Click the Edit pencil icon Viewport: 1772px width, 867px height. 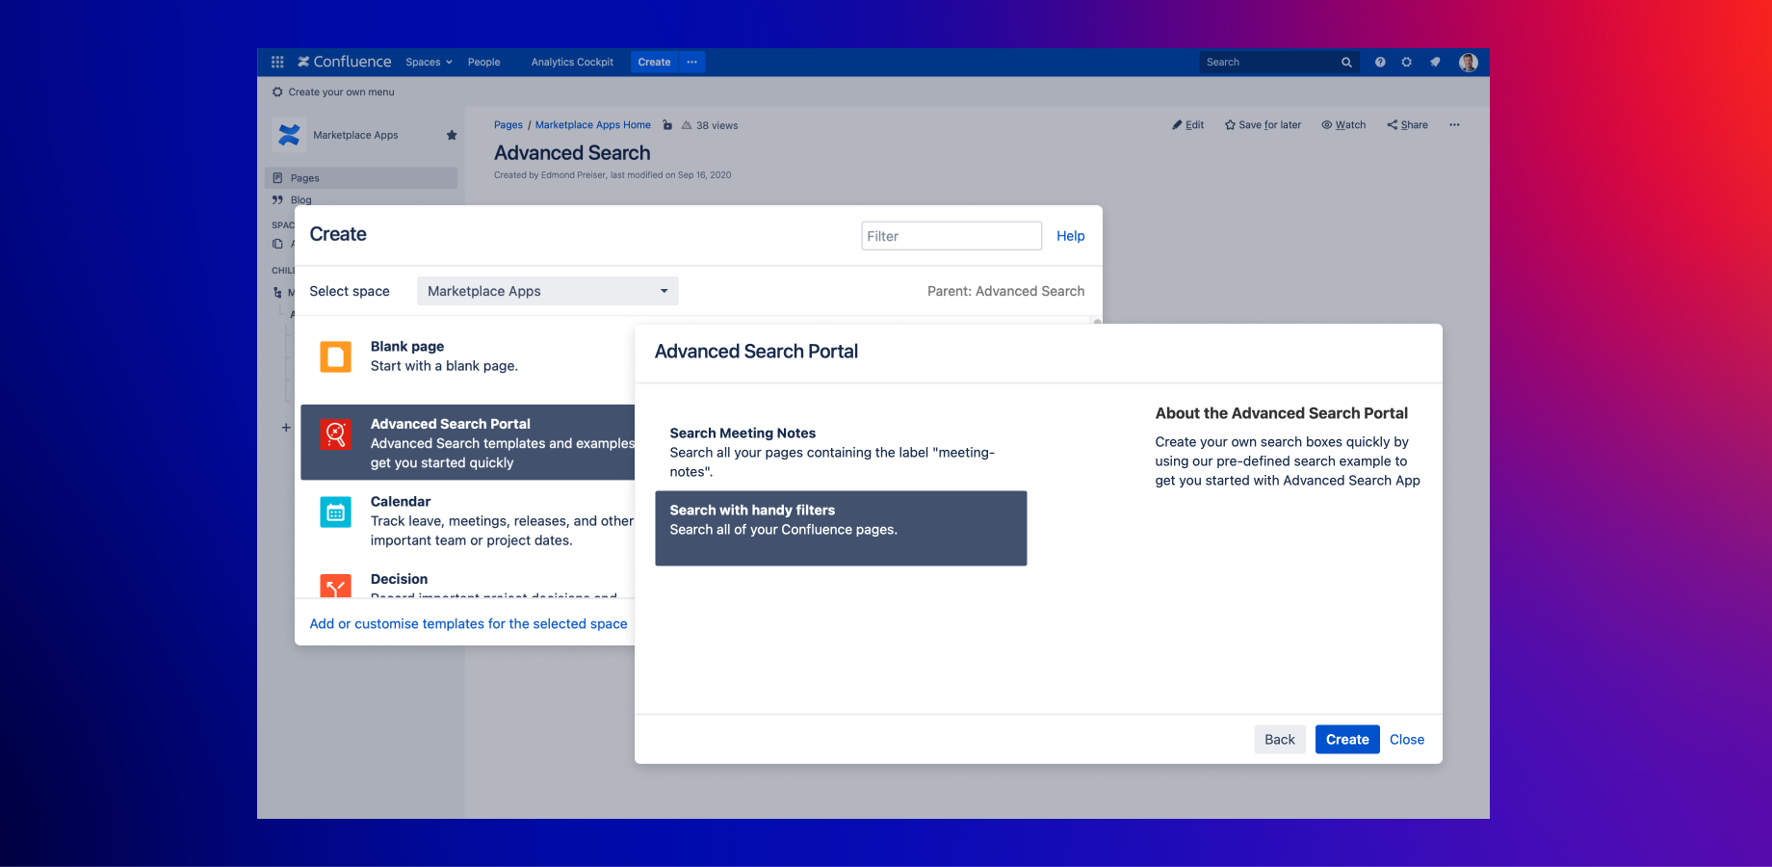point(1177,125)
